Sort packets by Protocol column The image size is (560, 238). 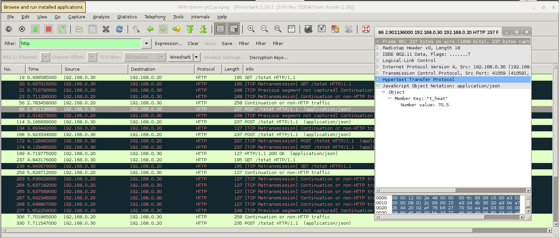point(208,69)
